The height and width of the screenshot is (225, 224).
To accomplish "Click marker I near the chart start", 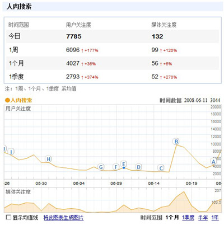I will (x=11, y=152).
